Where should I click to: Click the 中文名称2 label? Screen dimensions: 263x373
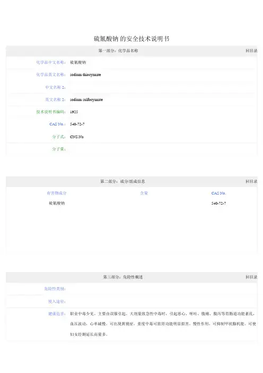56,87
